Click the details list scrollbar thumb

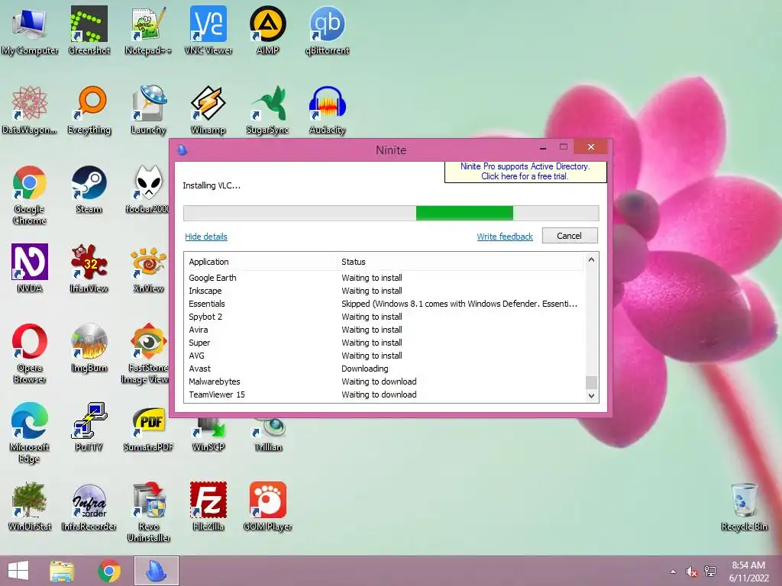tap(592, 382)
